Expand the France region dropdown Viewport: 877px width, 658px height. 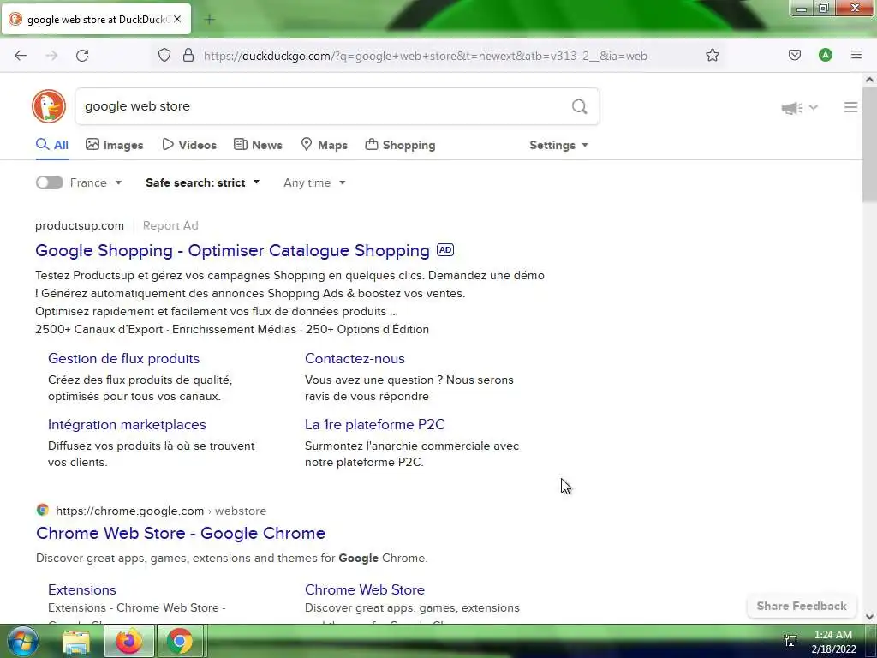pyautogui.click(x=96, y=182)
